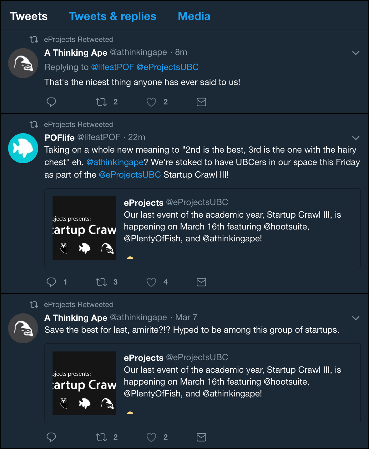Message the POFlife tweet using envelope icon
The height and width of the screenshot is (449, 369).
point(201,282)
